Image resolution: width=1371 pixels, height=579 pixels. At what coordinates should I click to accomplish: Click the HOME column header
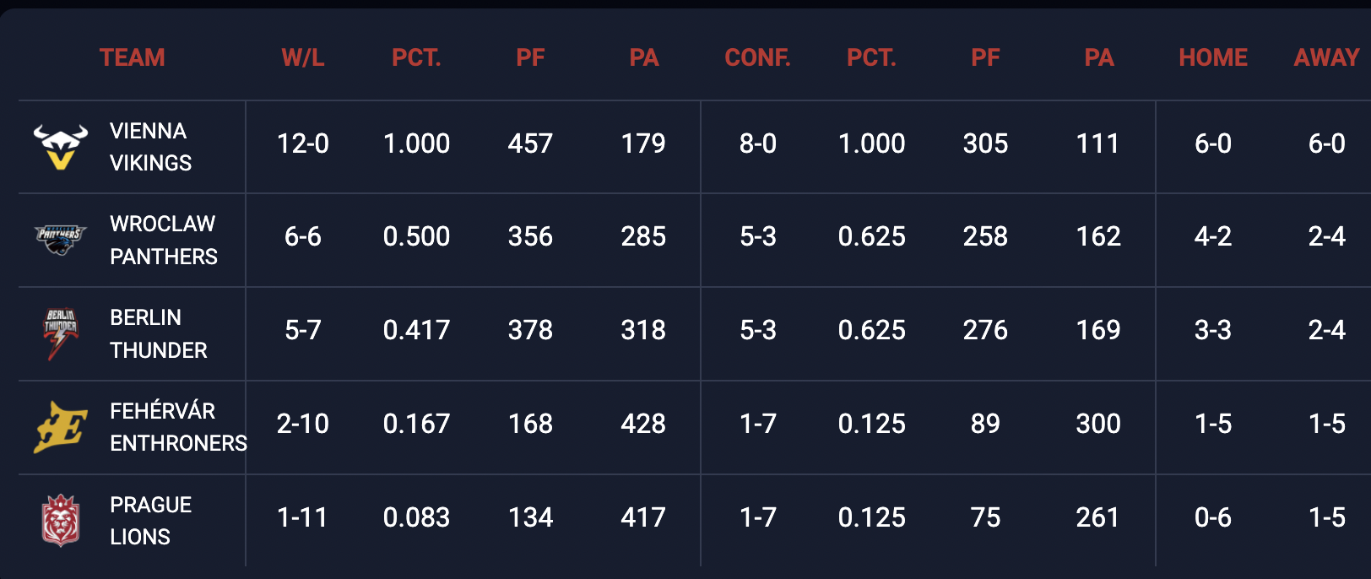(x=1212, y=57)
